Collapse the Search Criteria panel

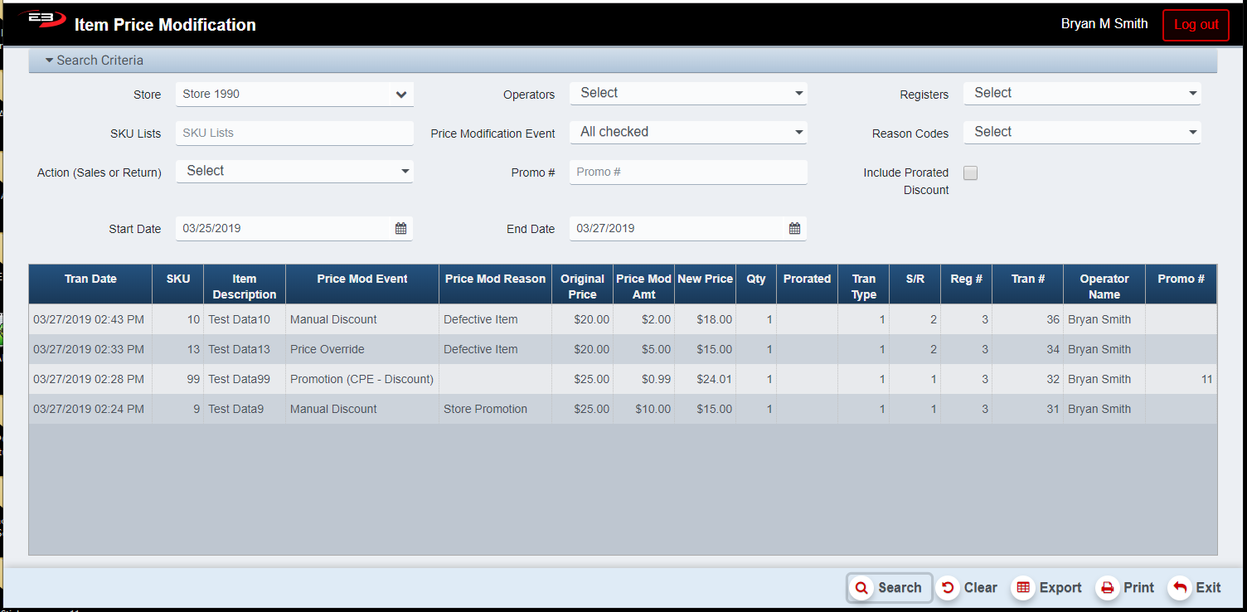click(95, 61)
